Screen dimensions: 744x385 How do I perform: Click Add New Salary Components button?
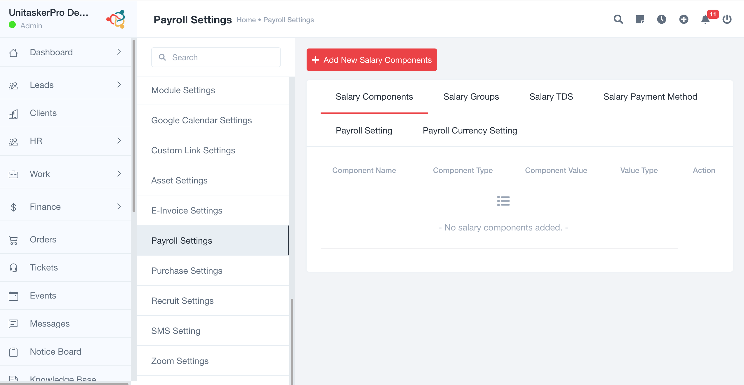tap(372, 60)
